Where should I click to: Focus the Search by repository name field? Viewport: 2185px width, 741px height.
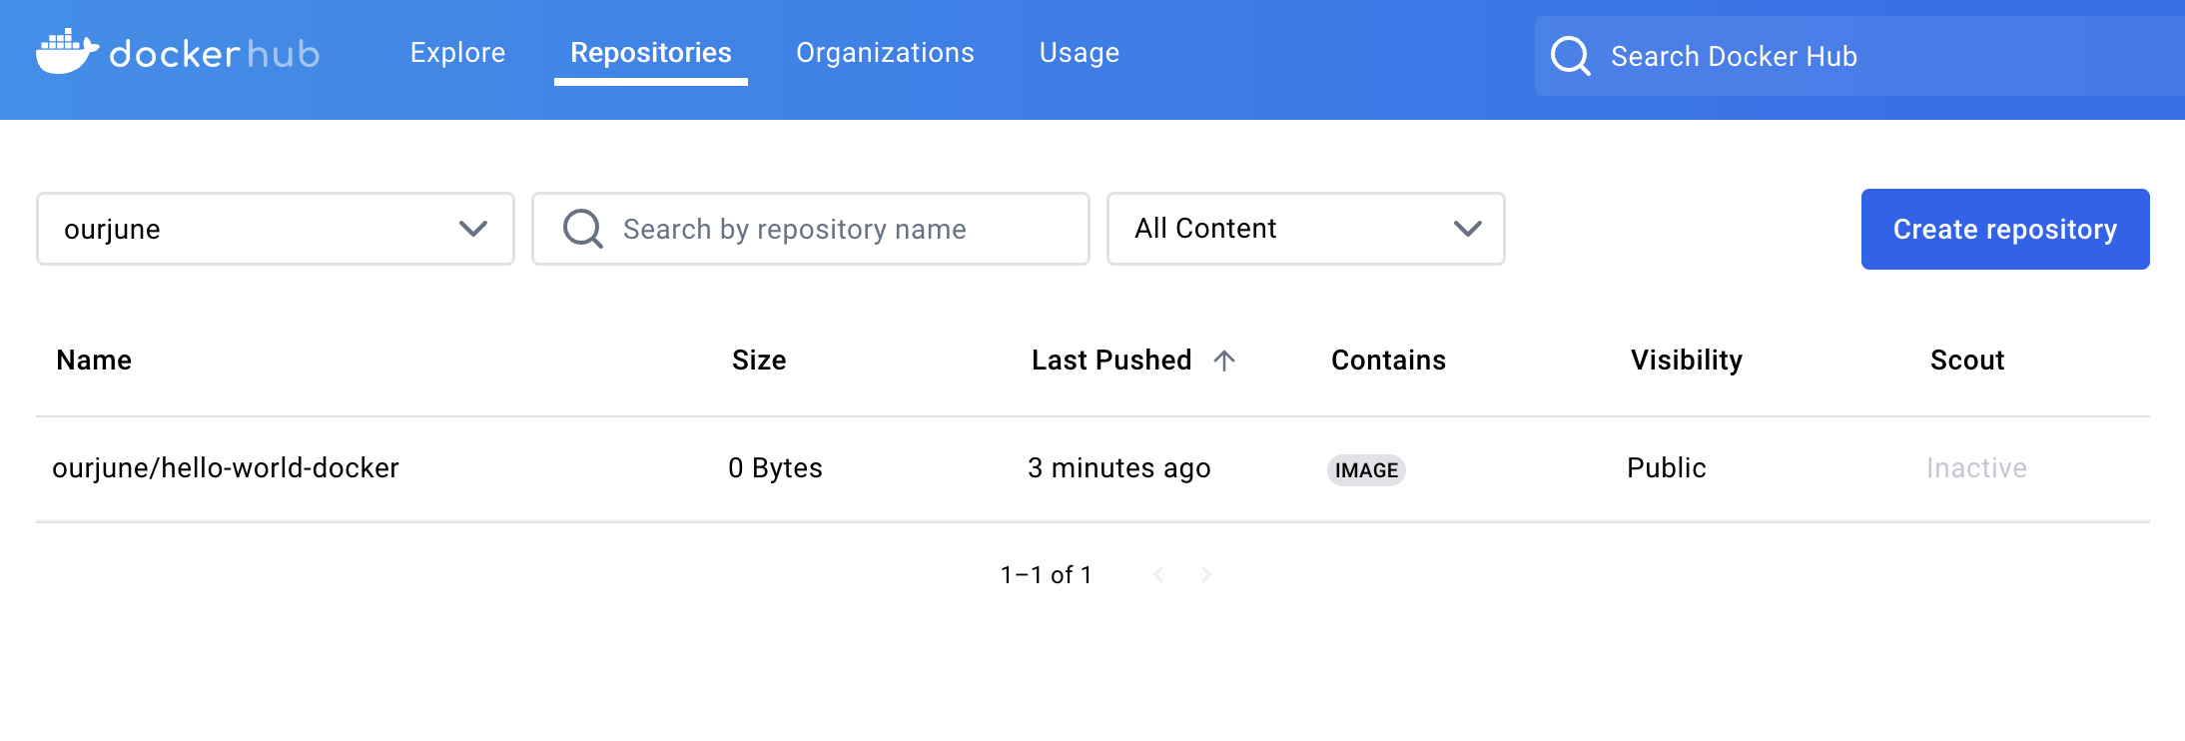pyautogui.click(x=811, y=229)
